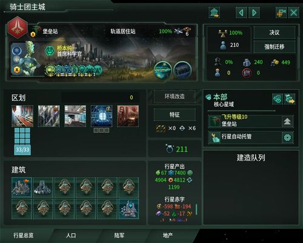This screenshot has width=303, height=243.
Task: Click the camera focus on planet icon
Action: tap(281, 13)
